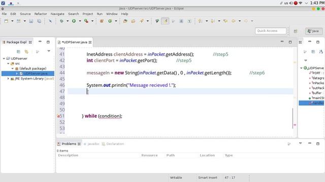The width and height of the screenshot is (325, 182).
Task: Open dropdown next to the Debug icon
Action: pos(68,21)
